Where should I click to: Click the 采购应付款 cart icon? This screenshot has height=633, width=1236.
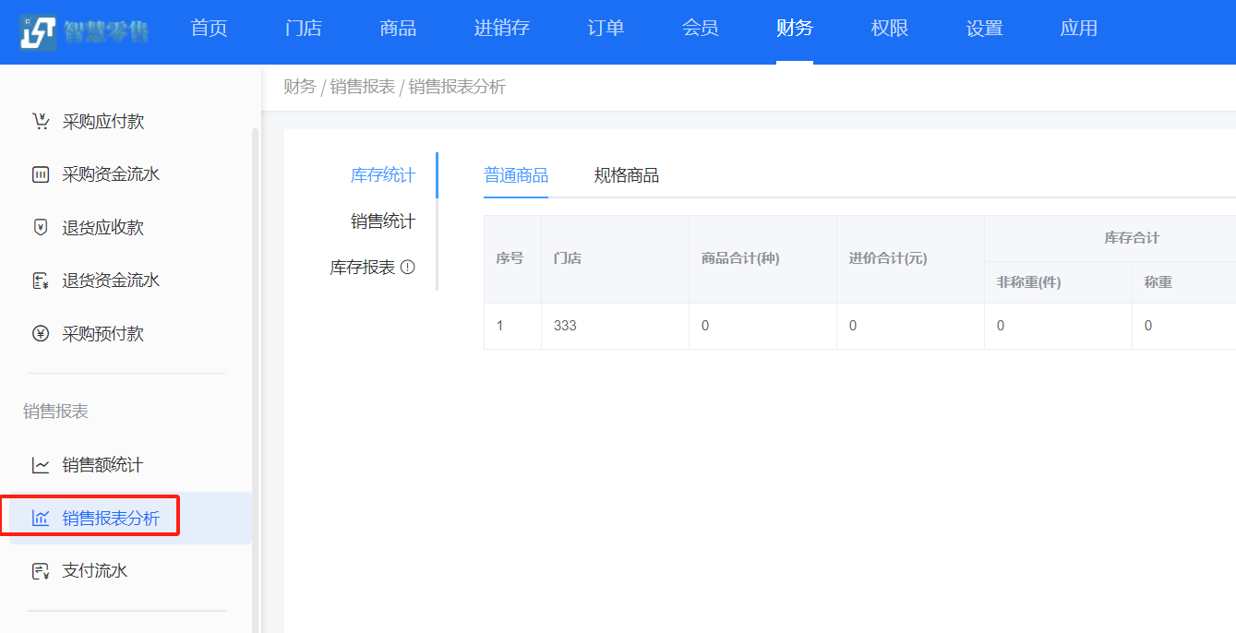(41, 122)
